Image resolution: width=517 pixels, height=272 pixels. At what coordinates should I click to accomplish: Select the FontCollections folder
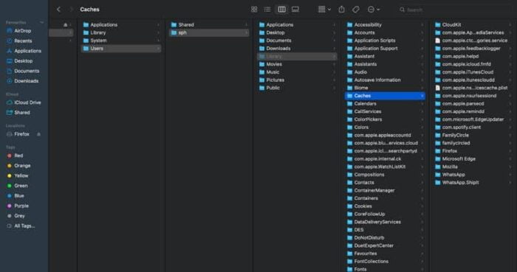click(x=385, y=262)
